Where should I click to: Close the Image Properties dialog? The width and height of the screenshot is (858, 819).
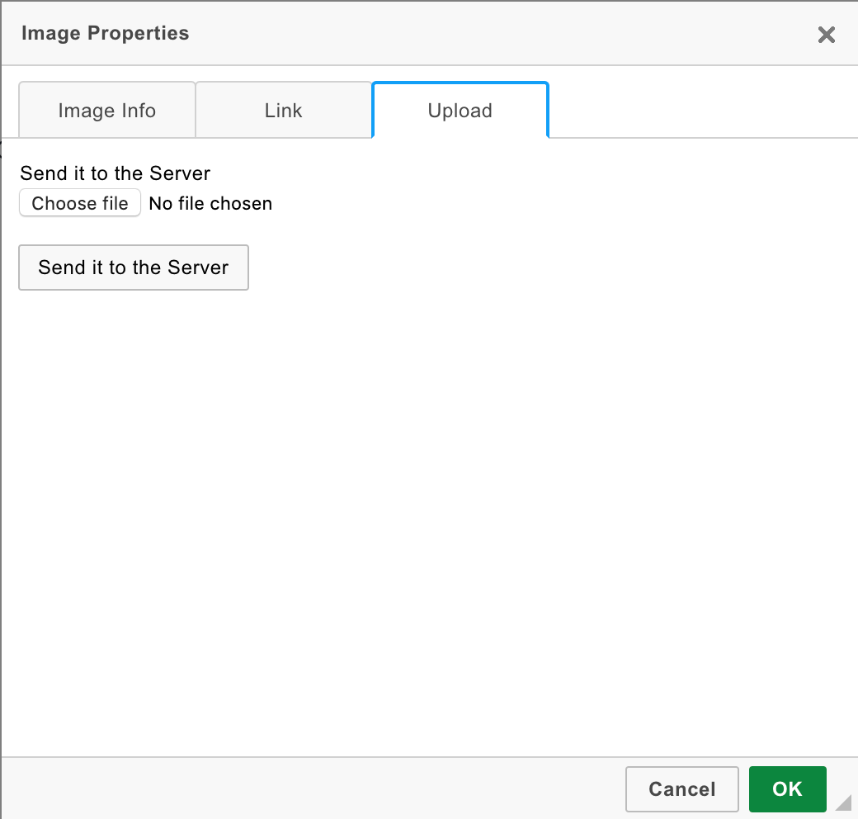827,35
